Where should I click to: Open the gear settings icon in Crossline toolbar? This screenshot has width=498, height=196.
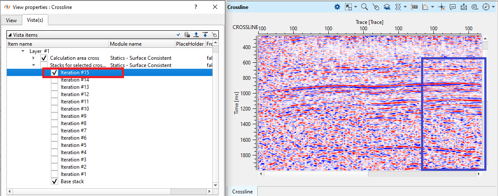click(337, 7)
